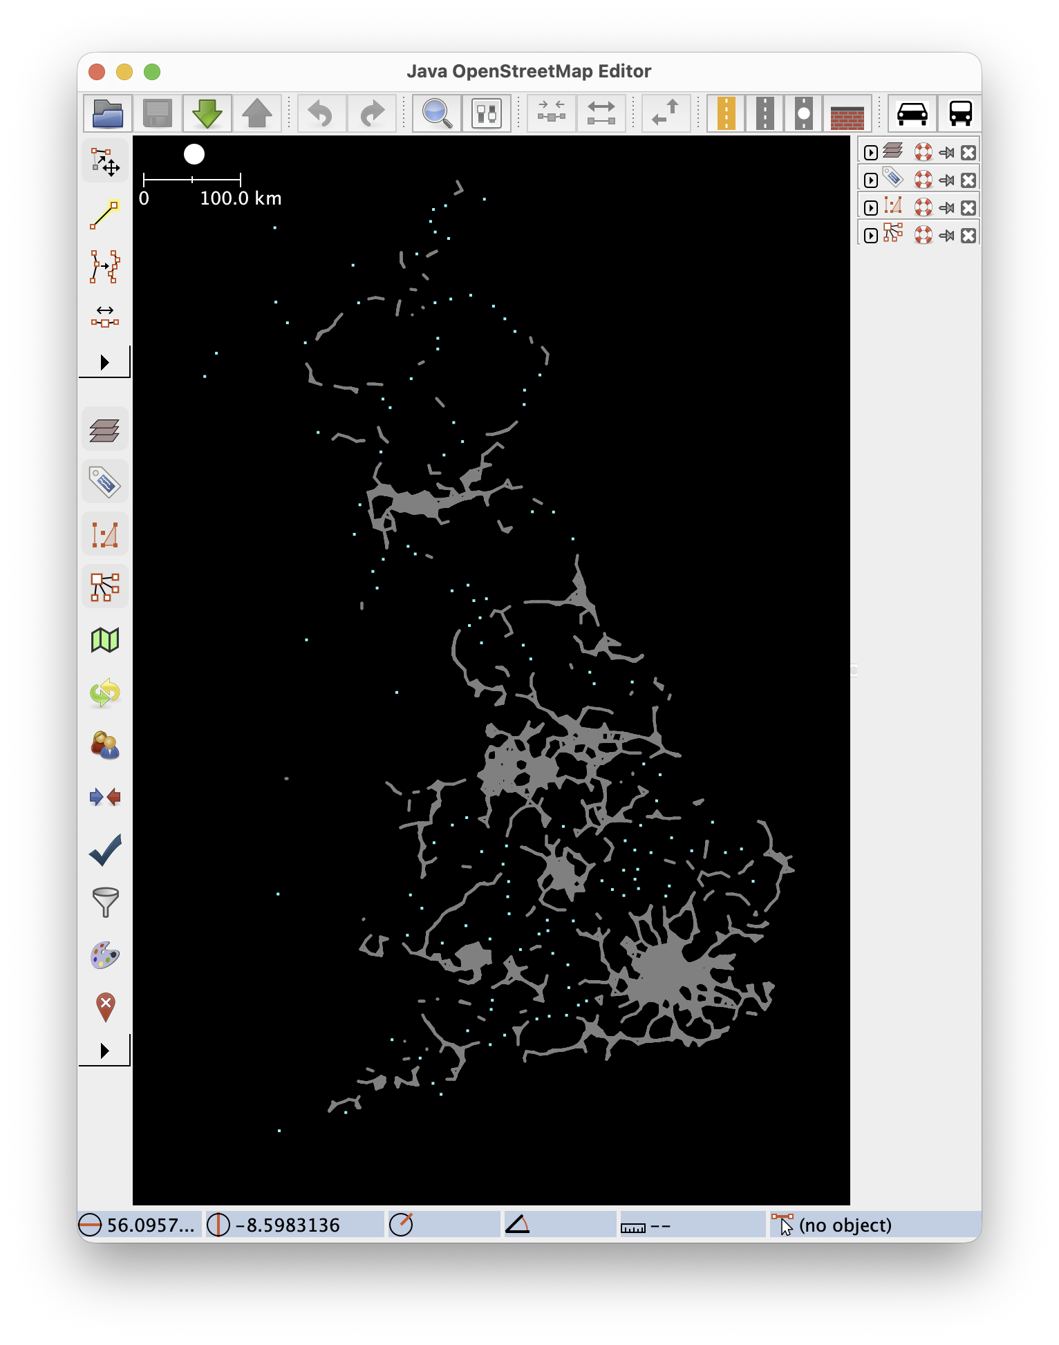Close the Layers panel on the right
Screen dimensions: 1059x1345
pyautogui.click(x=968, y=153)
